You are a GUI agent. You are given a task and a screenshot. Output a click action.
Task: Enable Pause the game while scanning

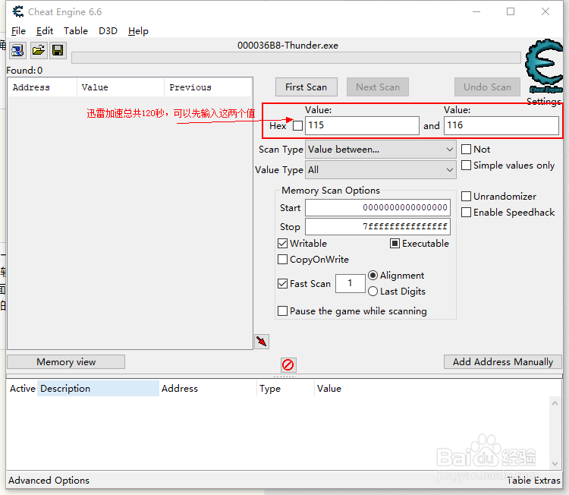tap(282, 311)
